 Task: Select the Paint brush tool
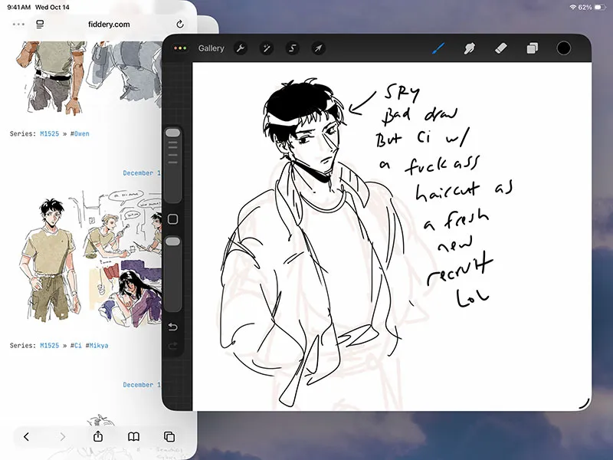438,48
